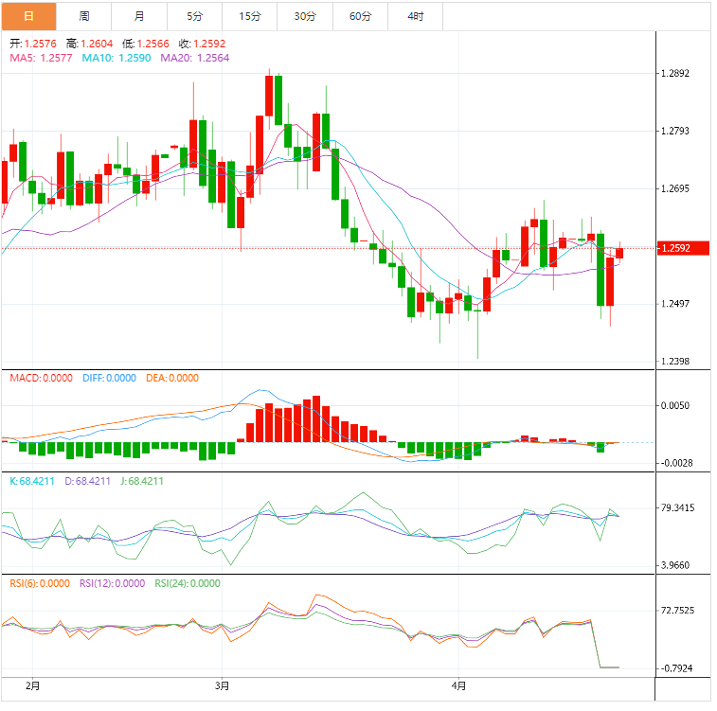This screenshot has height=711, width=717.
Task: Click the 79.3415 KDJ axis label
Action: click(x=677, y=508)
